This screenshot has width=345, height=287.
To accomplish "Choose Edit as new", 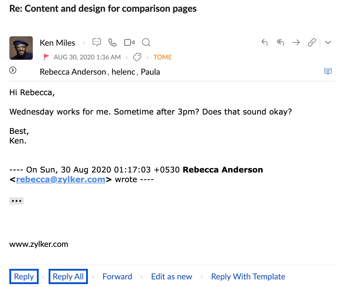I will [172, 276].
